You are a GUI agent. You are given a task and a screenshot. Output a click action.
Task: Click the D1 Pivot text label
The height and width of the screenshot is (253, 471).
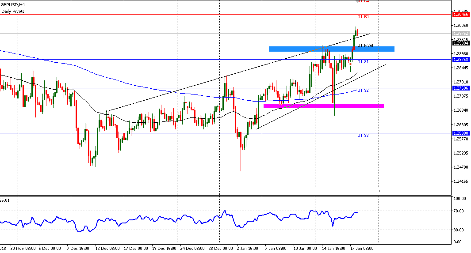[365, 45]
